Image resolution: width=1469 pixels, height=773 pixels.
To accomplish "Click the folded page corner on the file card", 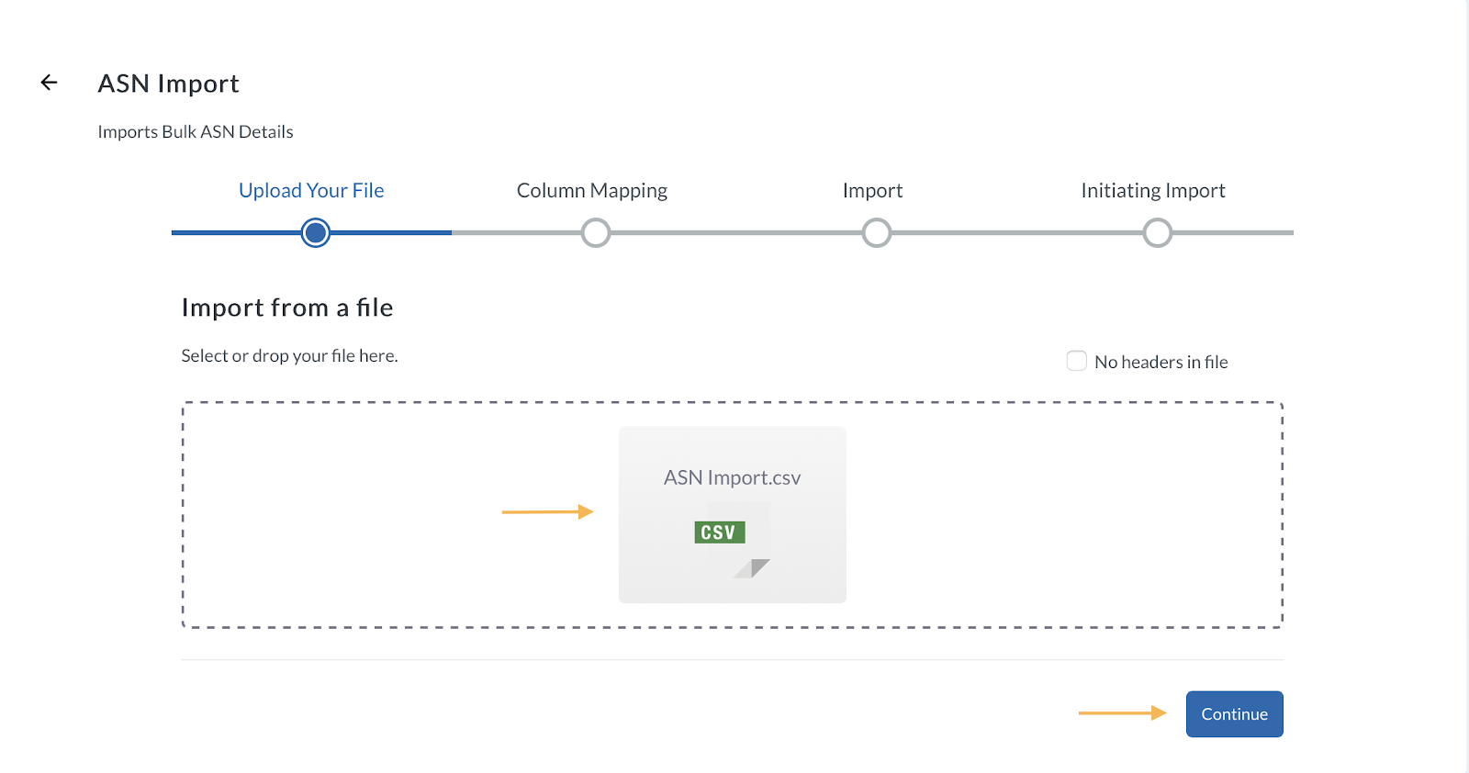I will point(751,569).
